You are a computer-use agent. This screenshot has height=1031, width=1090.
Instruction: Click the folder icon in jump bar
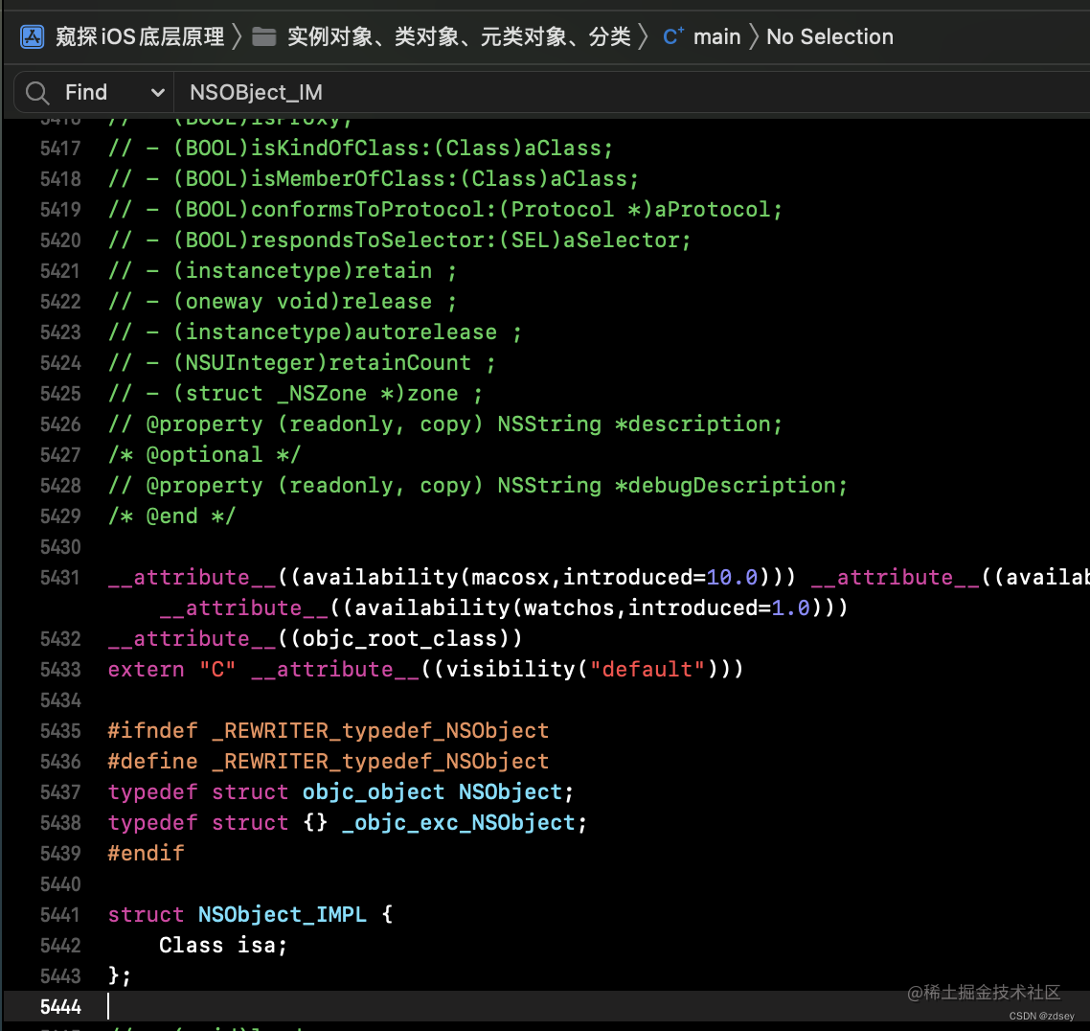click(263, 36)
